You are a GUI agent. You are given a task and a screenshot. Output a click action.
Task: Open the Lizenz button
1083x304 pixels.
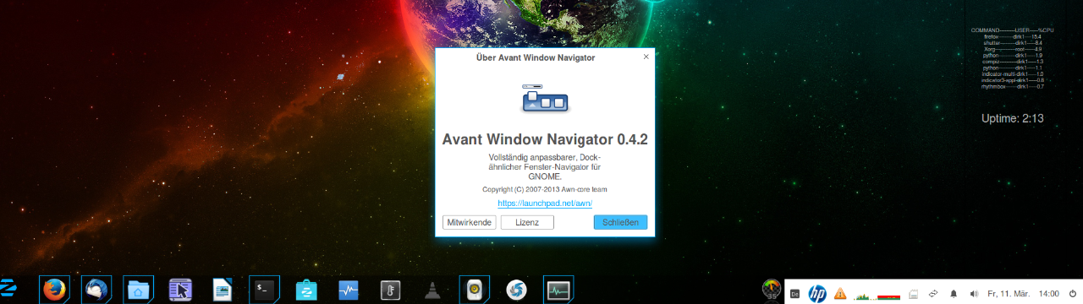(527, 222)
